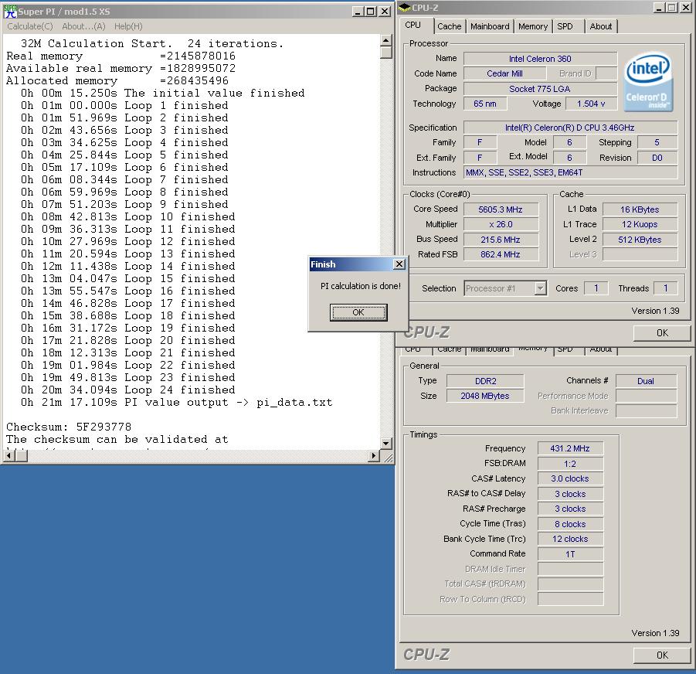Click the memory Size field 2048 MBytes
This screenshot has width=696, height=674.
pos(485,396)
